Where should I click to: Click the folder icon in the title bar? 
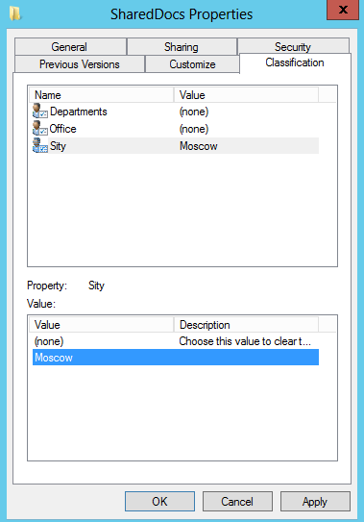coord(15,14)
